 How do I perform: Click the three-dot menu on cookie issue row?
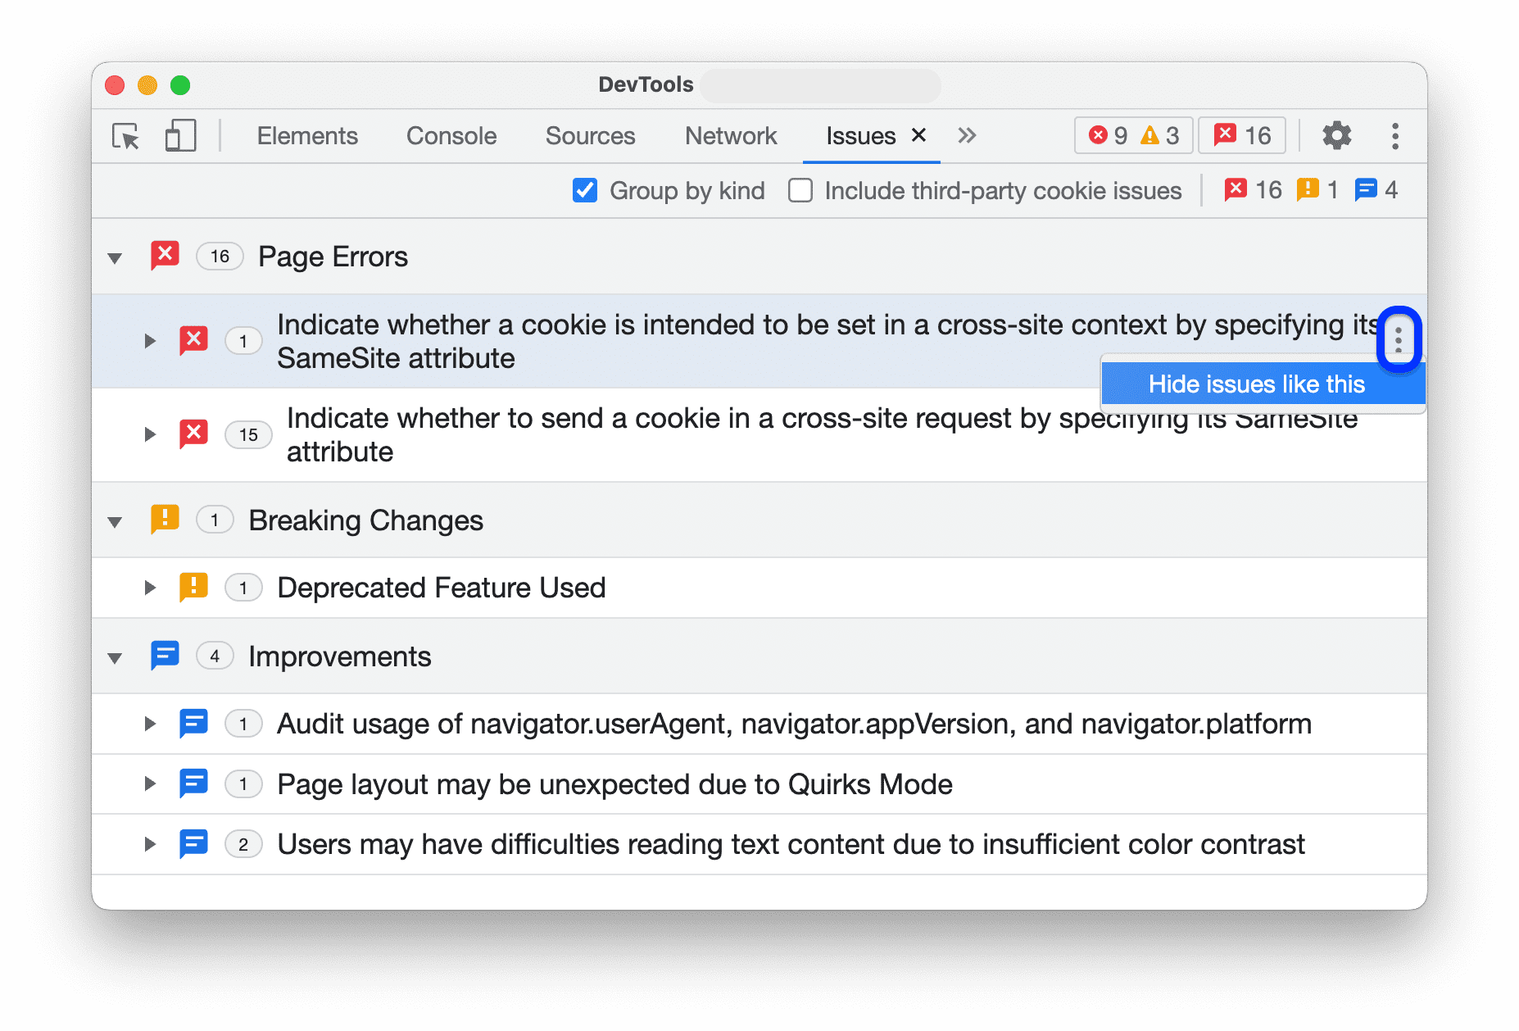1399,338
